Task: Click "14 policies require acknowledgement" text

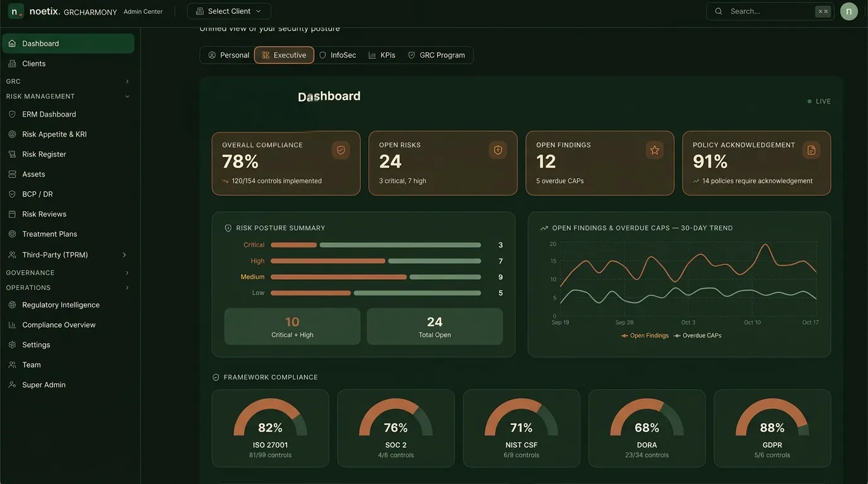Action: [757, 181]
